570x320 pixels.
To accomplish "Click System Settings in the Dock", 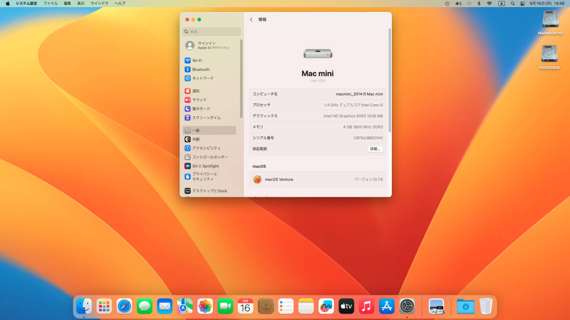I will [x=407, y=306].
